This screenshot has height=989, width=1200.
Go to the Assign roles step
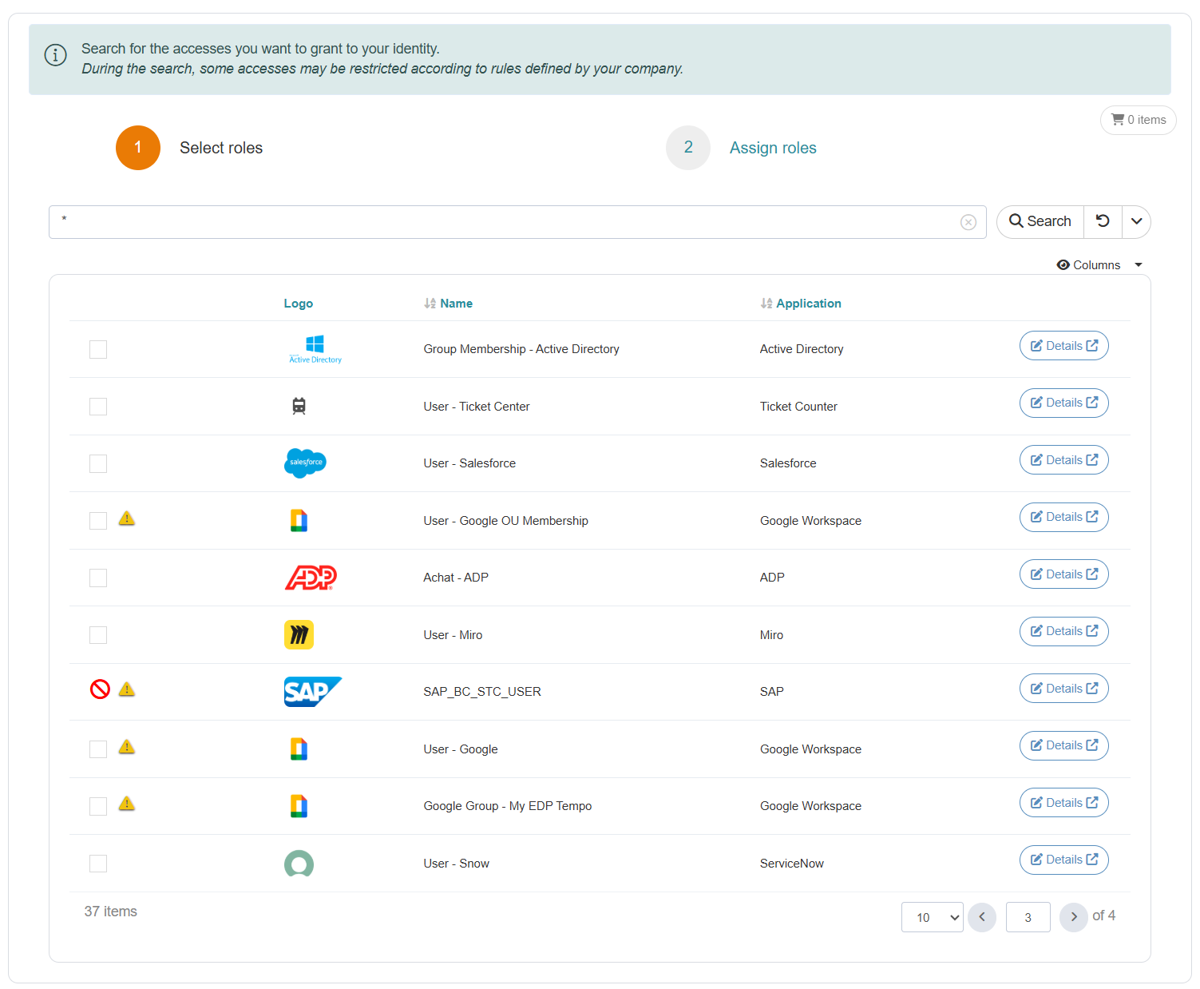coord(772,148)
